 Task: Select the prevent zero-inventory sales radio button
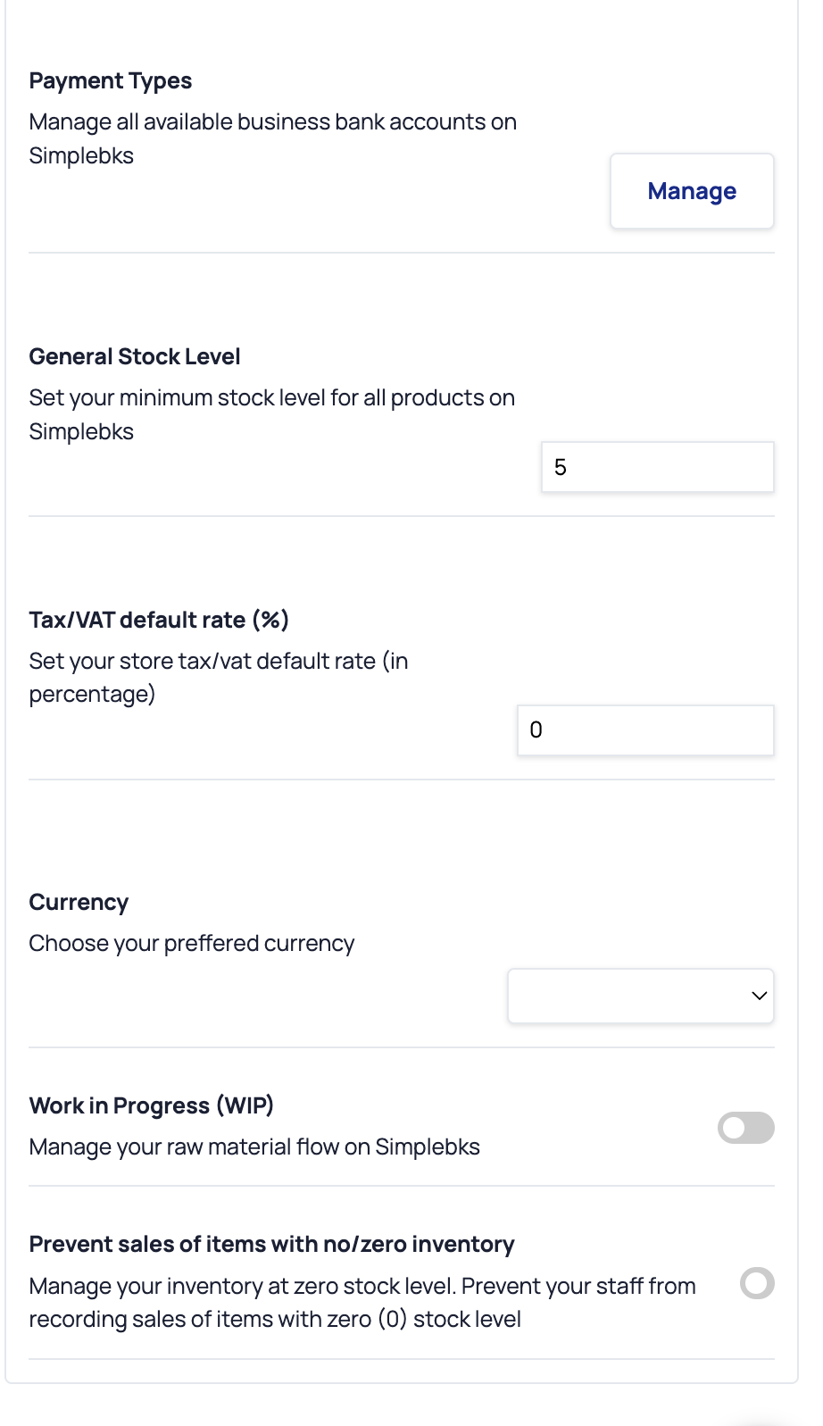tap(756, 1284)
